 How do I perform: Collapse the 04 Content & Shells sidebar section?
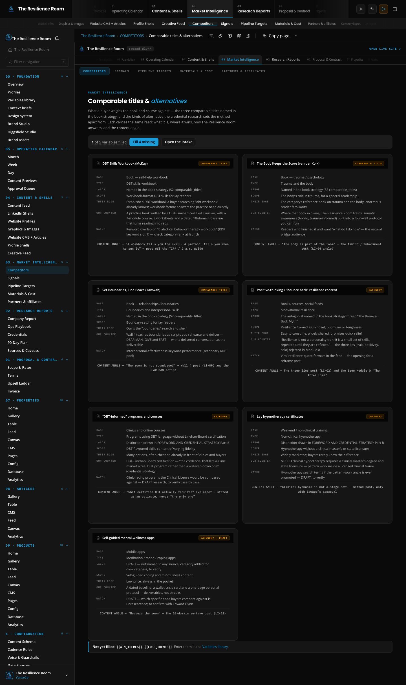point(67,198)
